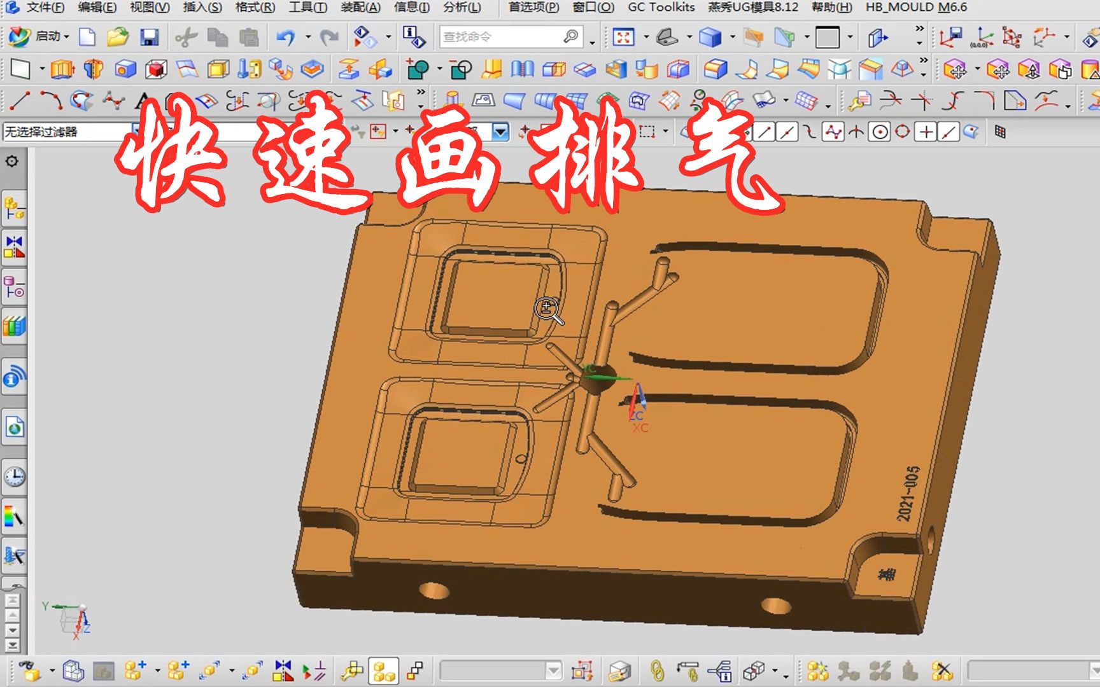This screenshot has width=1100, height=687.
Task: Click the find command magnifier button
Action: [570, 36]
